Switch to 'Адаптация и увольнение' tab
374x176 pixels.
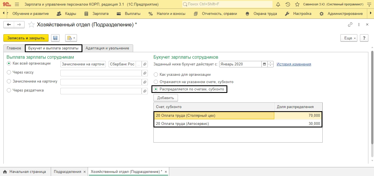point(107,48)
